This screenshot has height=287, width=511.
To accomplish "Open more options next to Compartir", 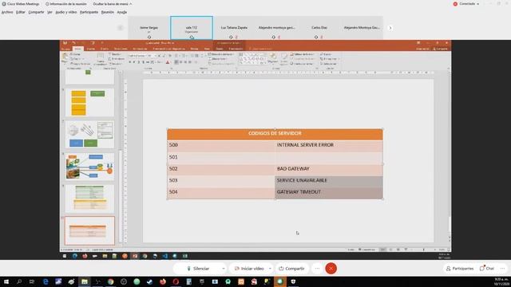I will pyautogui.click(x=317, y=269).
